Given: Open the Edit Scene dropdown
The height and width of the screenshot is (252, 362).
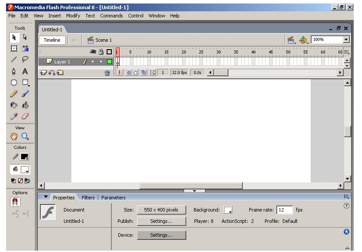Looking at the screenshot, I should [x=292, y=40].
